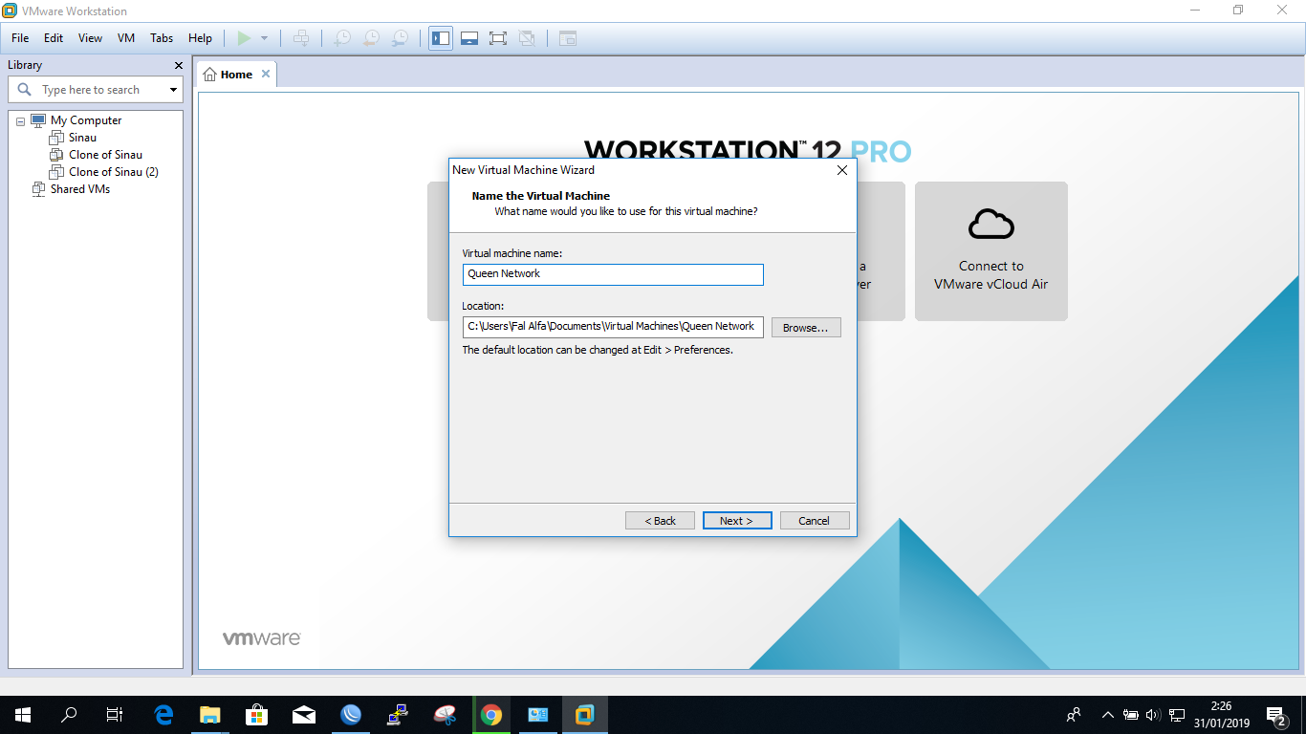Open the Windows Start menu
The height and width of the screenshot is (734, 1306).
(23, 715)
